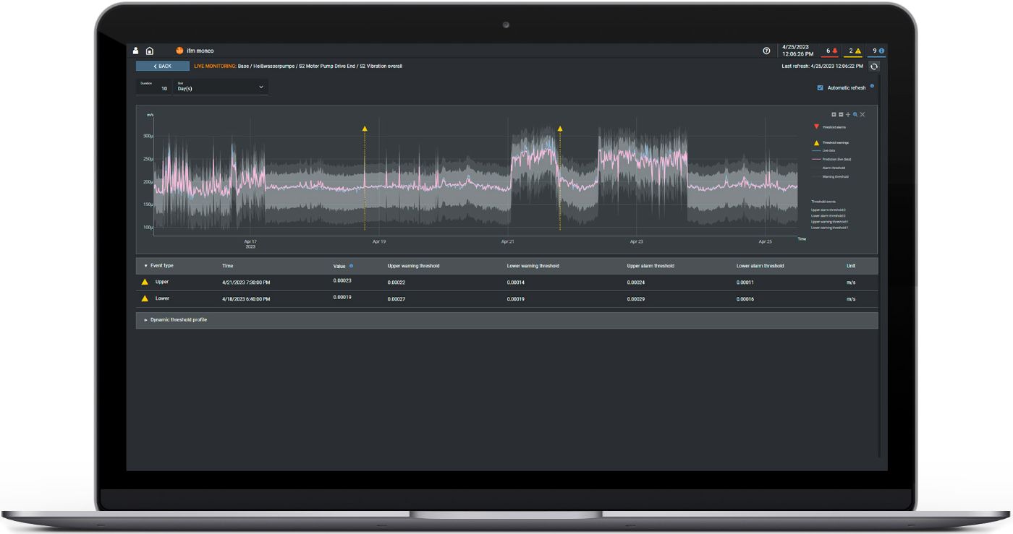
Task: Click the manual refresh icon
Action: coord(874,66)
